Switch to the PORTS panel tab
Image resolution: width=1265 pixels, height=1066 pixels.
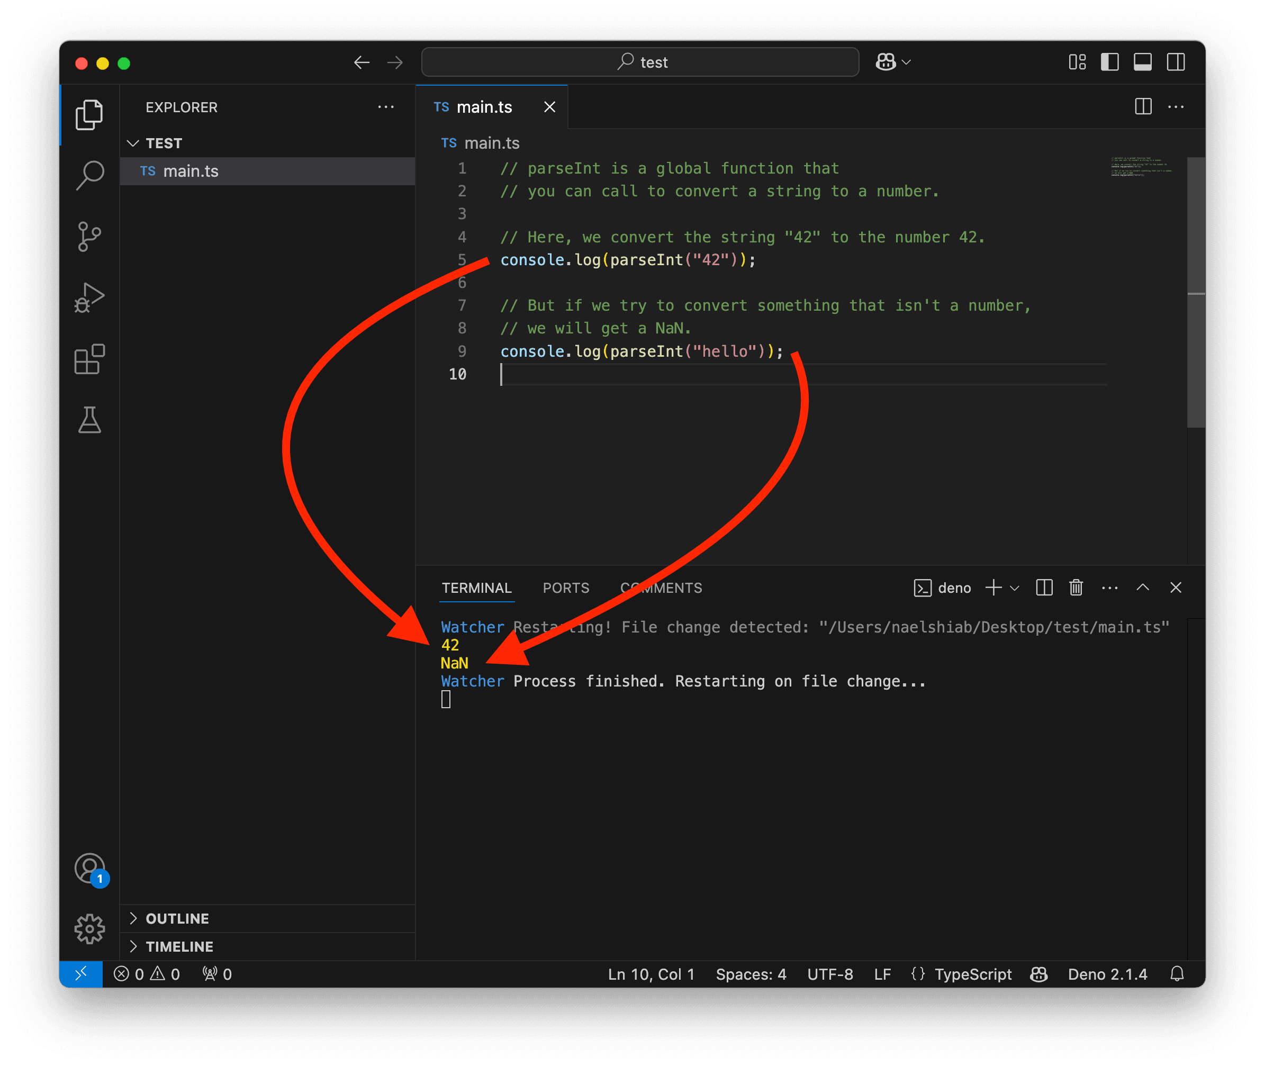[x=566, y=588]
